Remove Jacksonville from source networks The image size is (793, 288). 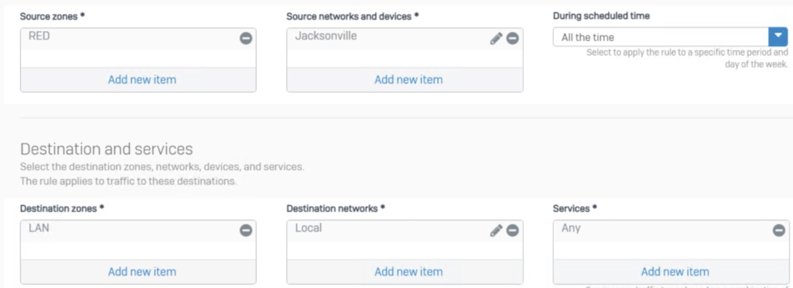click(x=512, y=38)
